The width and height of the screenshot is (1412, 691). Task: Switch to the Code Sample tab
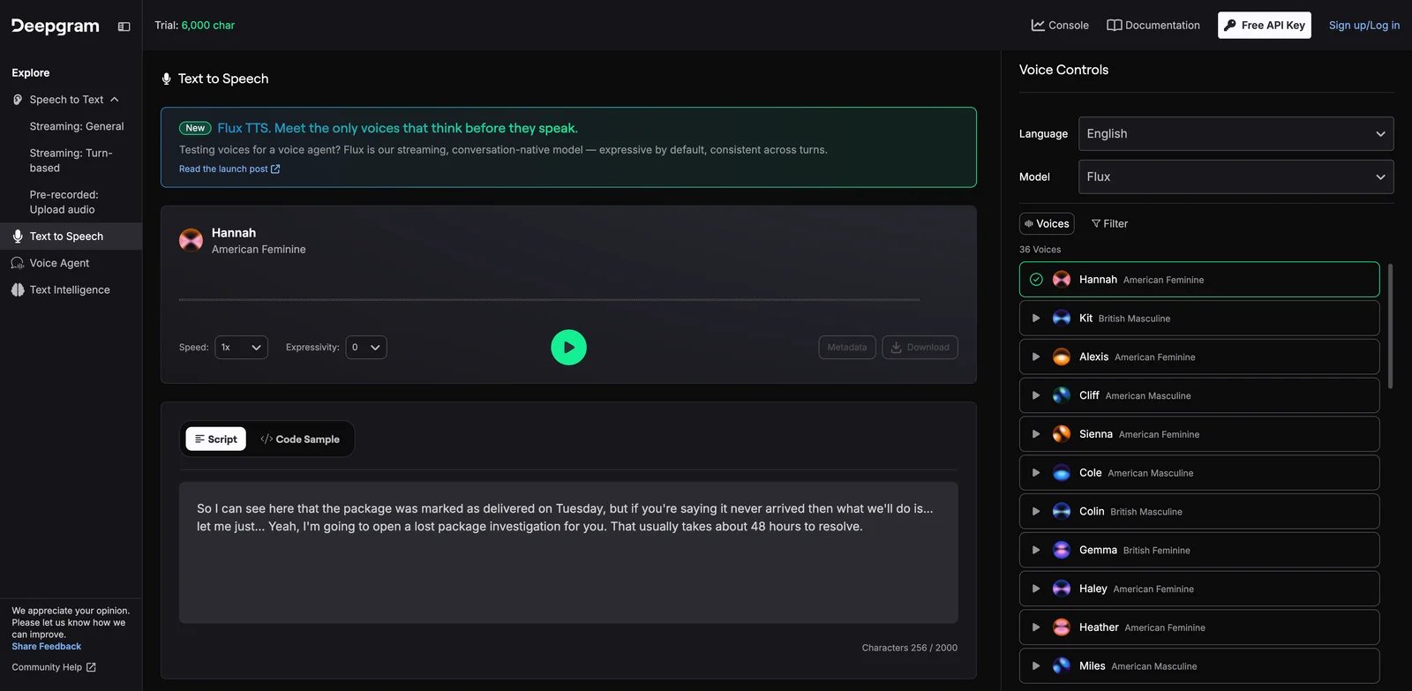click(x=300, y=439)
